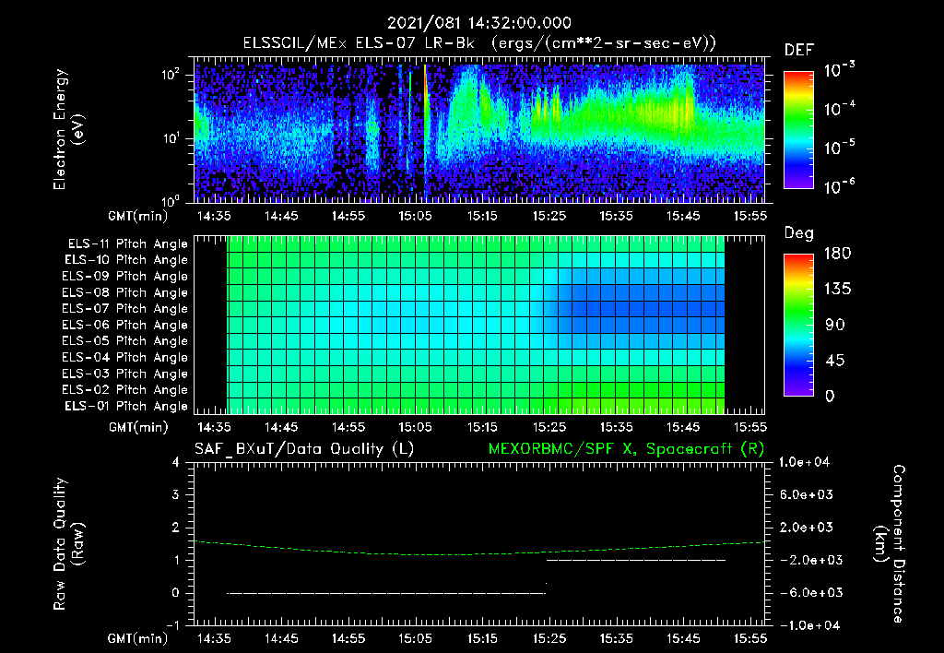
Task: Click the ELS-04 Pitch Angle row label
Action: click(124, 357)
